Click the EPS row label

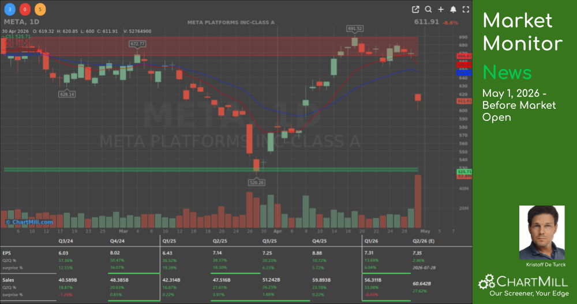point(6,253)
